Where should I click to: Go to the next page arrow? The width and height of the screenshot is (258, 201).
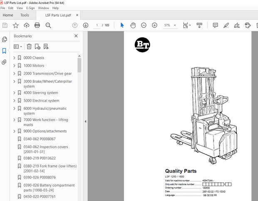(x=85, y=25)
